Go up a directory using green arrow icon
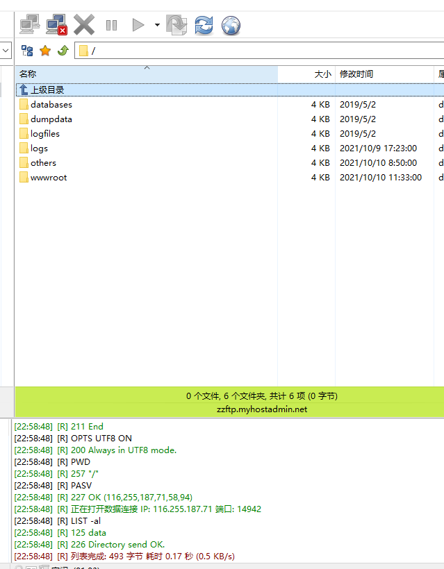The width and height of the screenshot is (444, 569). 63,51
